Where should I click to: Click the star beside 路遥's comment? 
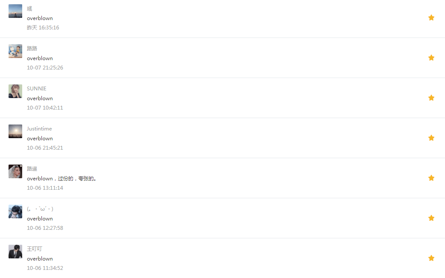(x=431, y=178)
